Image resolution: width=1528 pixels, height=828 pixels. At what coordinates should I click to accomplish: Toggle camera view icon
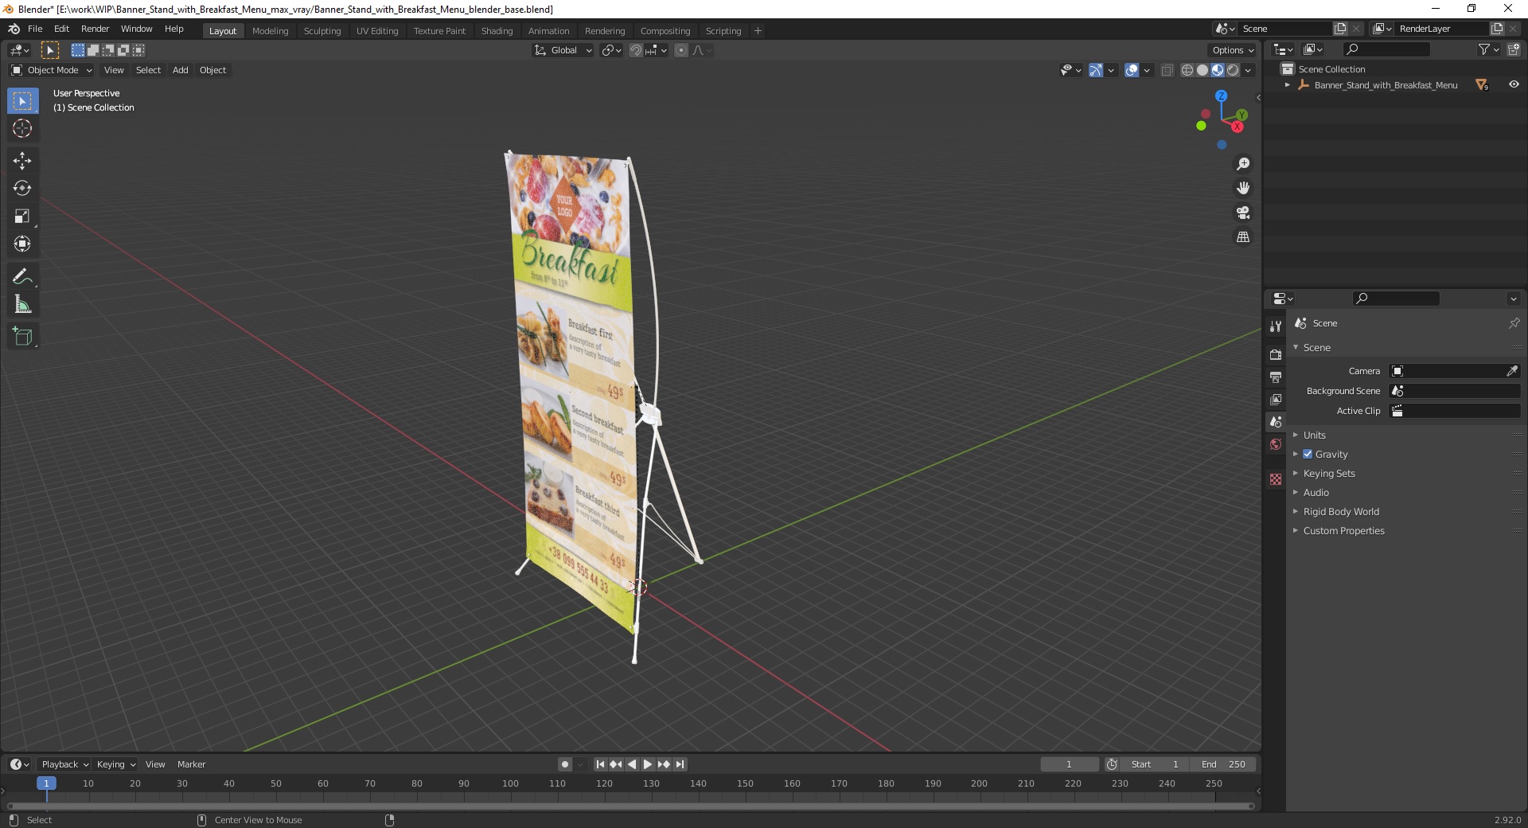[x=1243, y=213]
